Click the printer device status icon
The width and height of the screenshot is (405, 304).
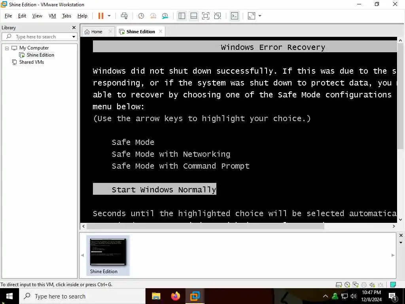tap(364, 285)
